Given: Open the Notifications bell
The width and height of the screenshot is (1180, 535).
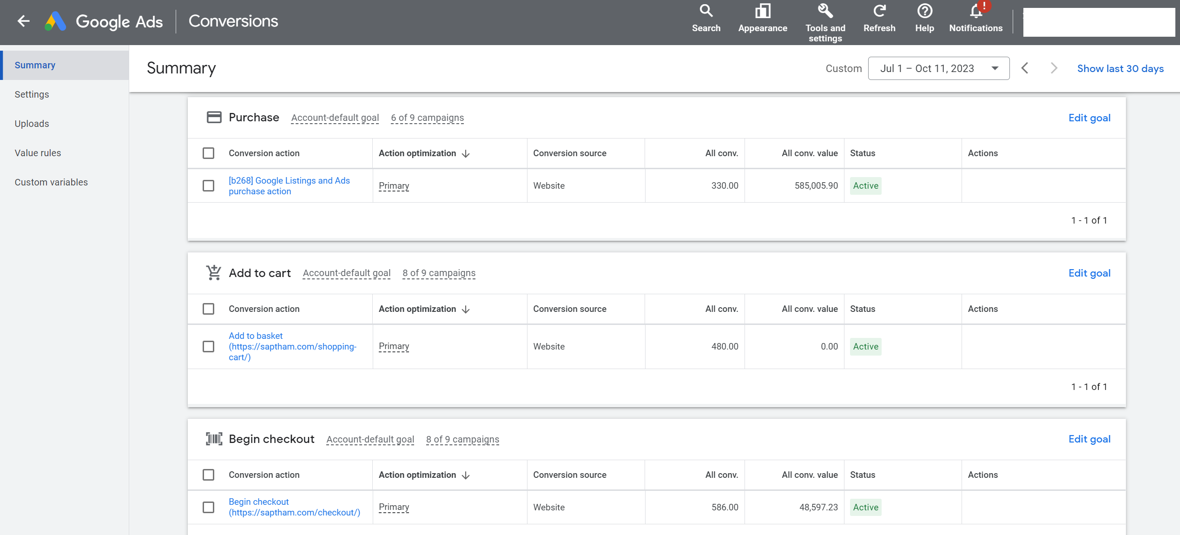Looking at the screenshot, I should pyautogui.click(x=976, y=12).
